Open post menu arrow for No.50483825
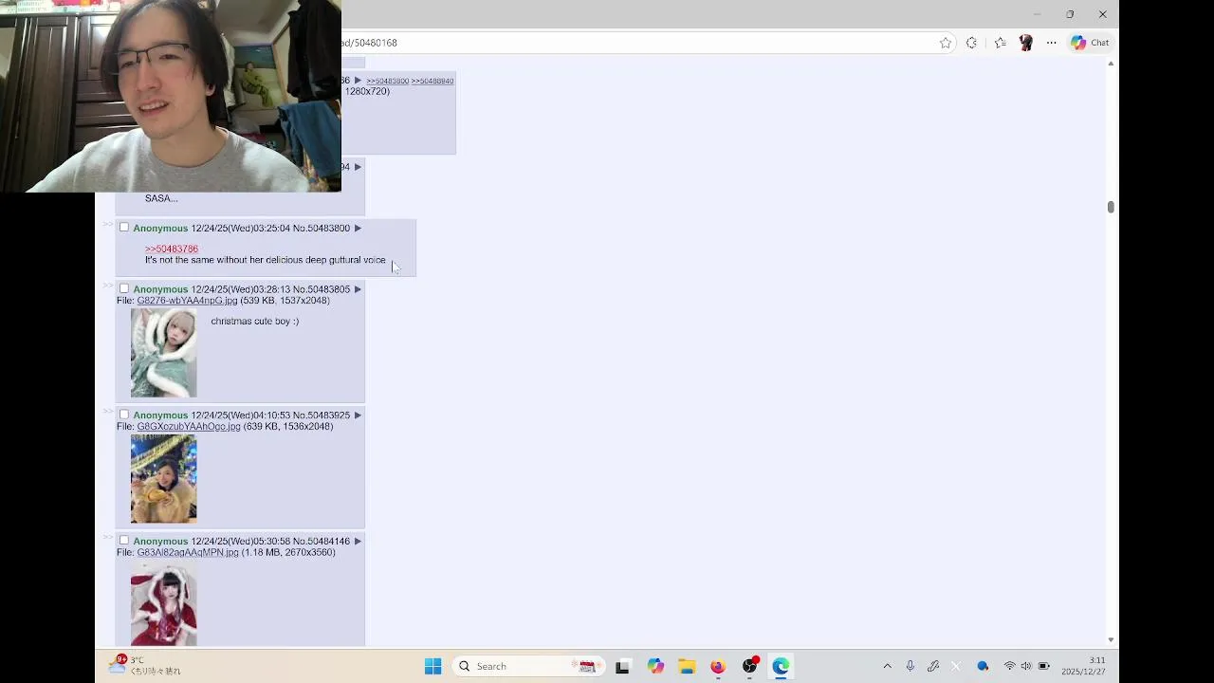This screenshot has height=683, width=1214. click(x=358, y=415)
